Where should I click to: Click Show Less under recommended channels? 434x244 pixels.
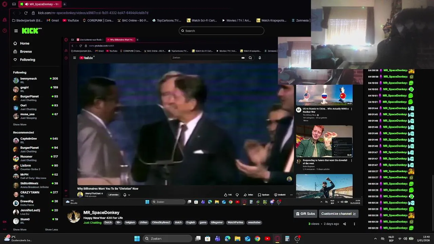[52, 229]
